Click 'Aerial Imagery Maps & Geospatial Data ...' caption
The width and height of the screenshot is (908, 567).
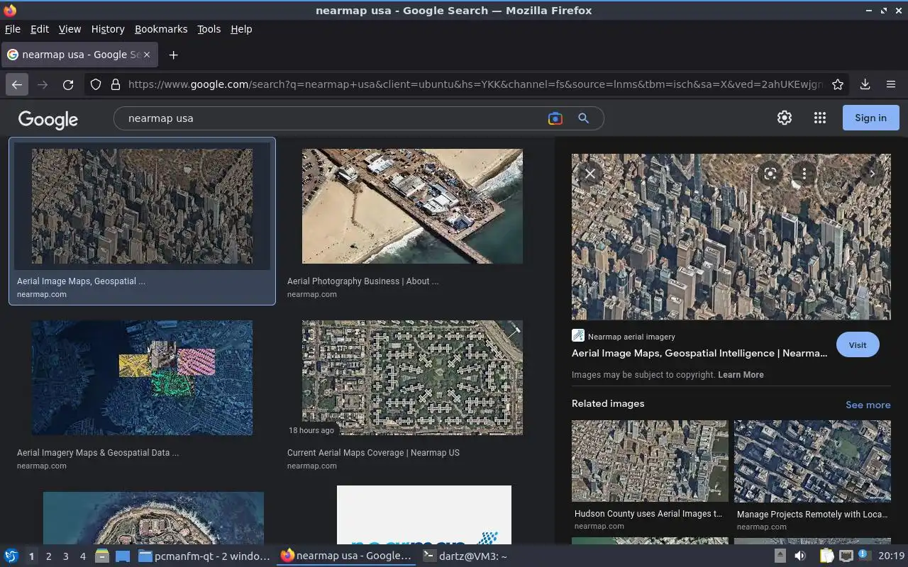click(x=98, y=453)
